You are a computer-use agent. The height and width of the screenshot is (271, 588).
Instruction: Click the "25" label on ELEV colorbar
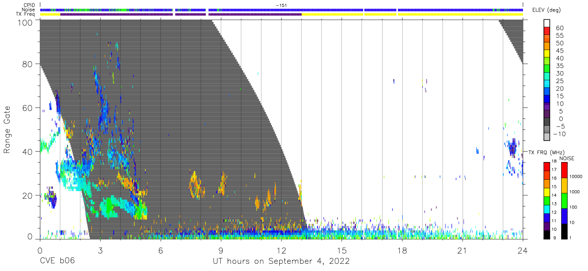tap(560, 81)
